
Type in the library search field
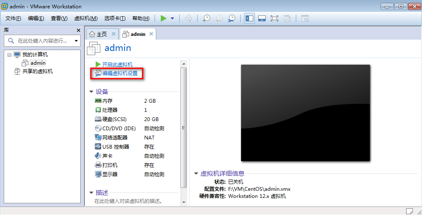click(42, 41)
